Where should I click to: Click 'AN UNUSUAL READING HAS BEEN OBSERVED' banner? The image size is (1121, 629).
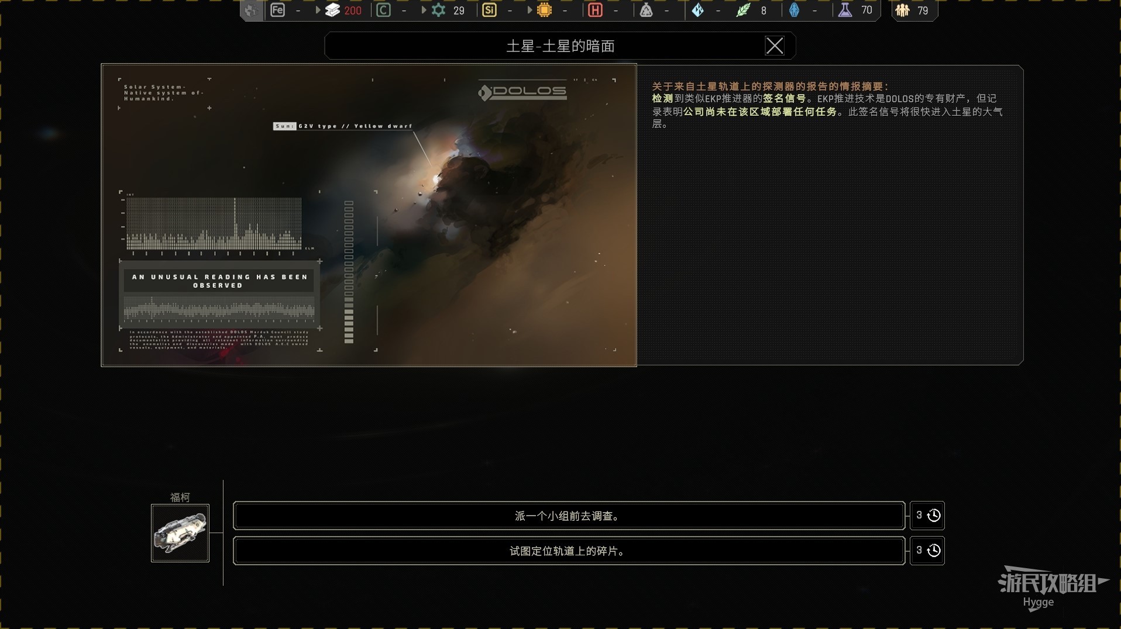(x=219, y=281)
